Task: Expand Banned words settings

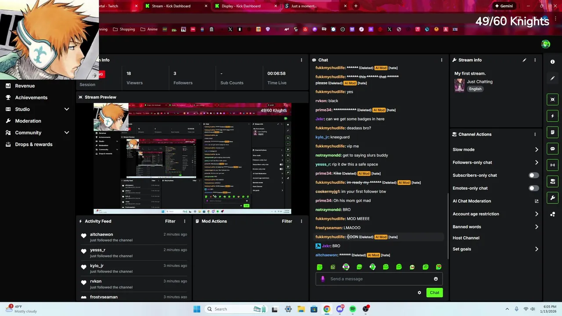Action: point(537,227)
